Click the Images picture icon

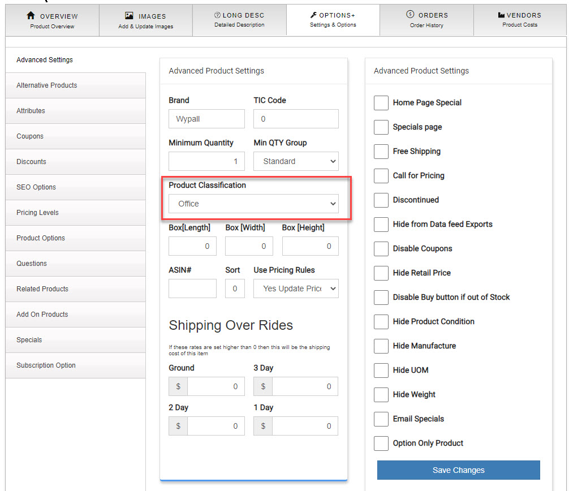tap(129, 16)
